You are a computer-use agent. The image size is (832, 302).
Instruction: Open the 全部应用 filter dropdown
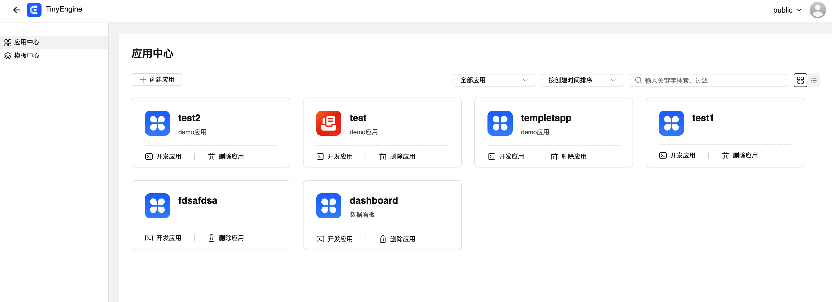pyautogui.click(x=494, y=80)
